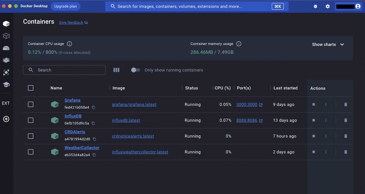Image resolution: width=365 pixels, height=194 pixels.
Task: Open the grafana/grafana:latest image link
Action: (x=134, y=104)
